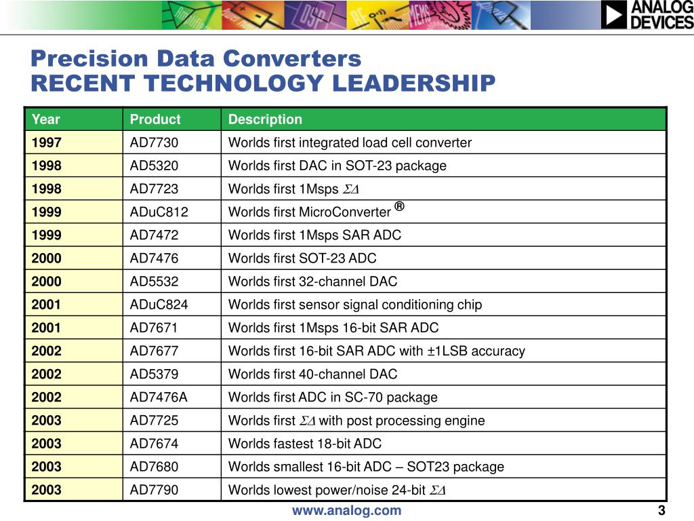Select the 'Worlds fastest 18-bit ADC' description
The height and width of the screenshot is (521, 694).
click(304, 444)
